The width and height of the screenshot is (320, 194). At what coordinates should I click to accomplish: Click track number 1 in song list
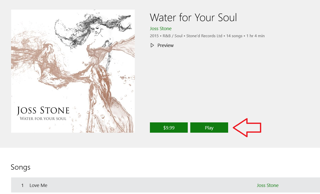tap(22, 185)
